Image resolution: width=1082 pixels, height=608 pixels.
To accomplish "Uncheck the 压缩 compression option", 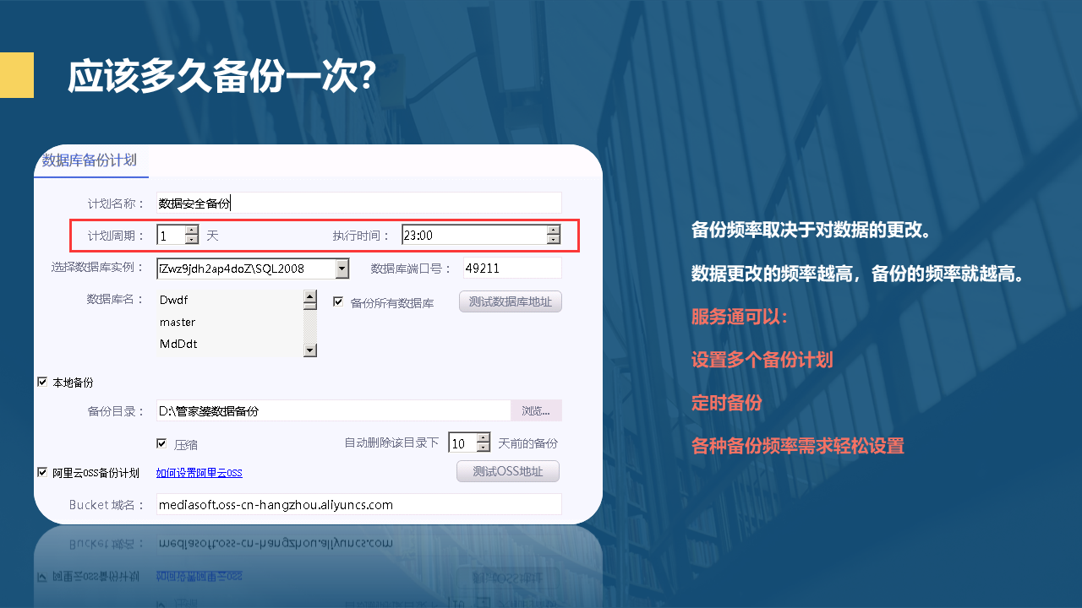I will (x=161, y=443).
